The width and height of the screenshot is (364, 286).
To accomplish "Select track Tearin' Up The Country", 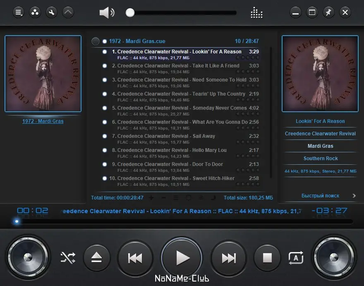I will point(183,97).
